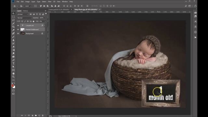The height and width of the screenshot is (117, 208).
Task: Select the Path Selection tool
Action: click(x=13, y=67)
